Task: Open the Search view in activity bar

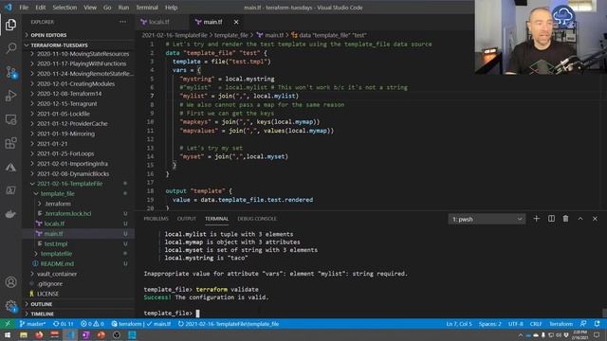Action: [x=10, y=48]
